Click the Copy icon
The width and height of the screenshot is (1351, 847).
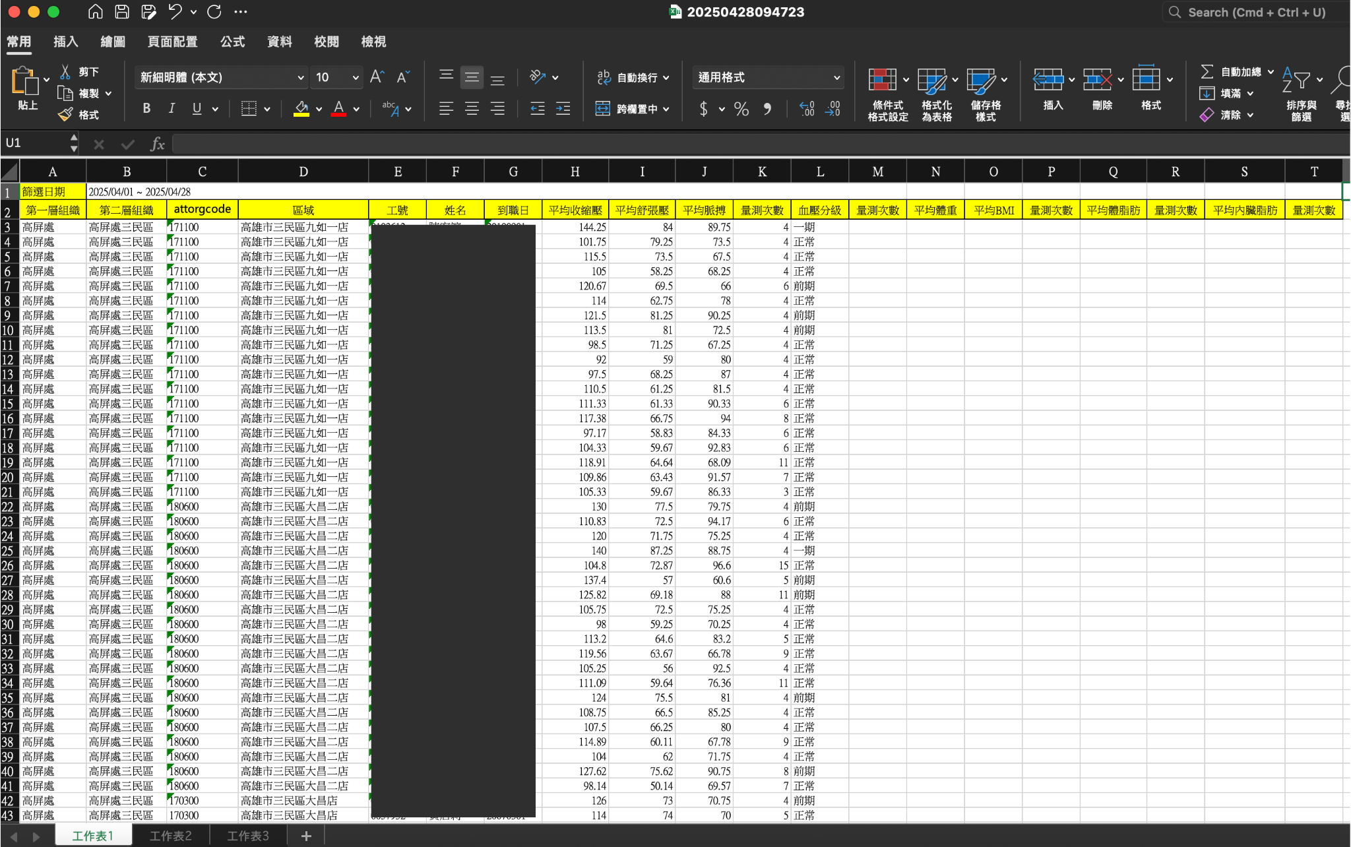pyautogui.click(x=65, y=93)
